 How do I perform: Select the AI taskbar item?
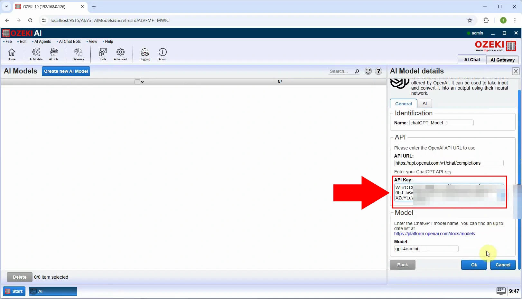[53, 291]
